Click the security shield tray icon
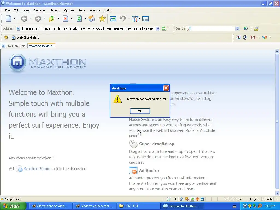The height and width of the screenshot is (210, 280). [x=250, y=206]
